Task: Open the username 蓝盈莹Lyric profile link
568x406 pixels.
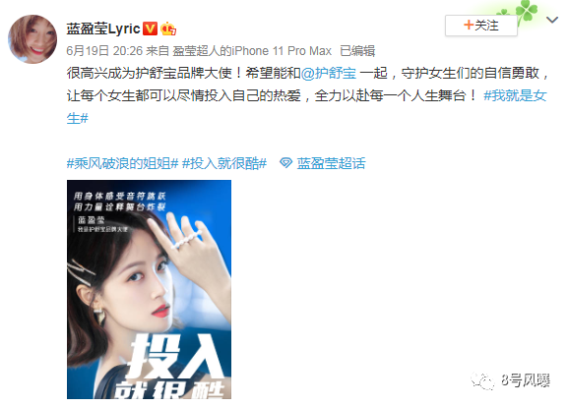Action: point(103,29)
